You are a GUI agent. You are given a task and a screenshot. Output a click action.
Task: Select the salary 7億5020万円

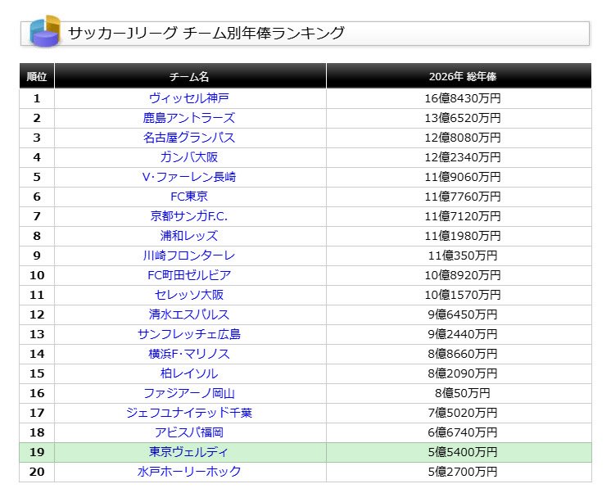click(463, 413)
